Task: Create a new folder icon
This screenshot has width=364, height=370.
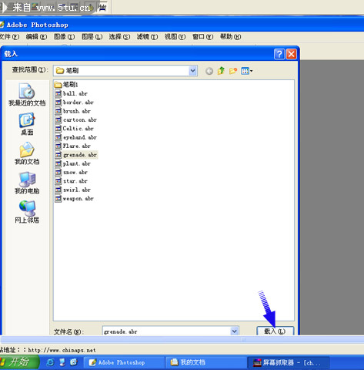Action: click(233, 71)
